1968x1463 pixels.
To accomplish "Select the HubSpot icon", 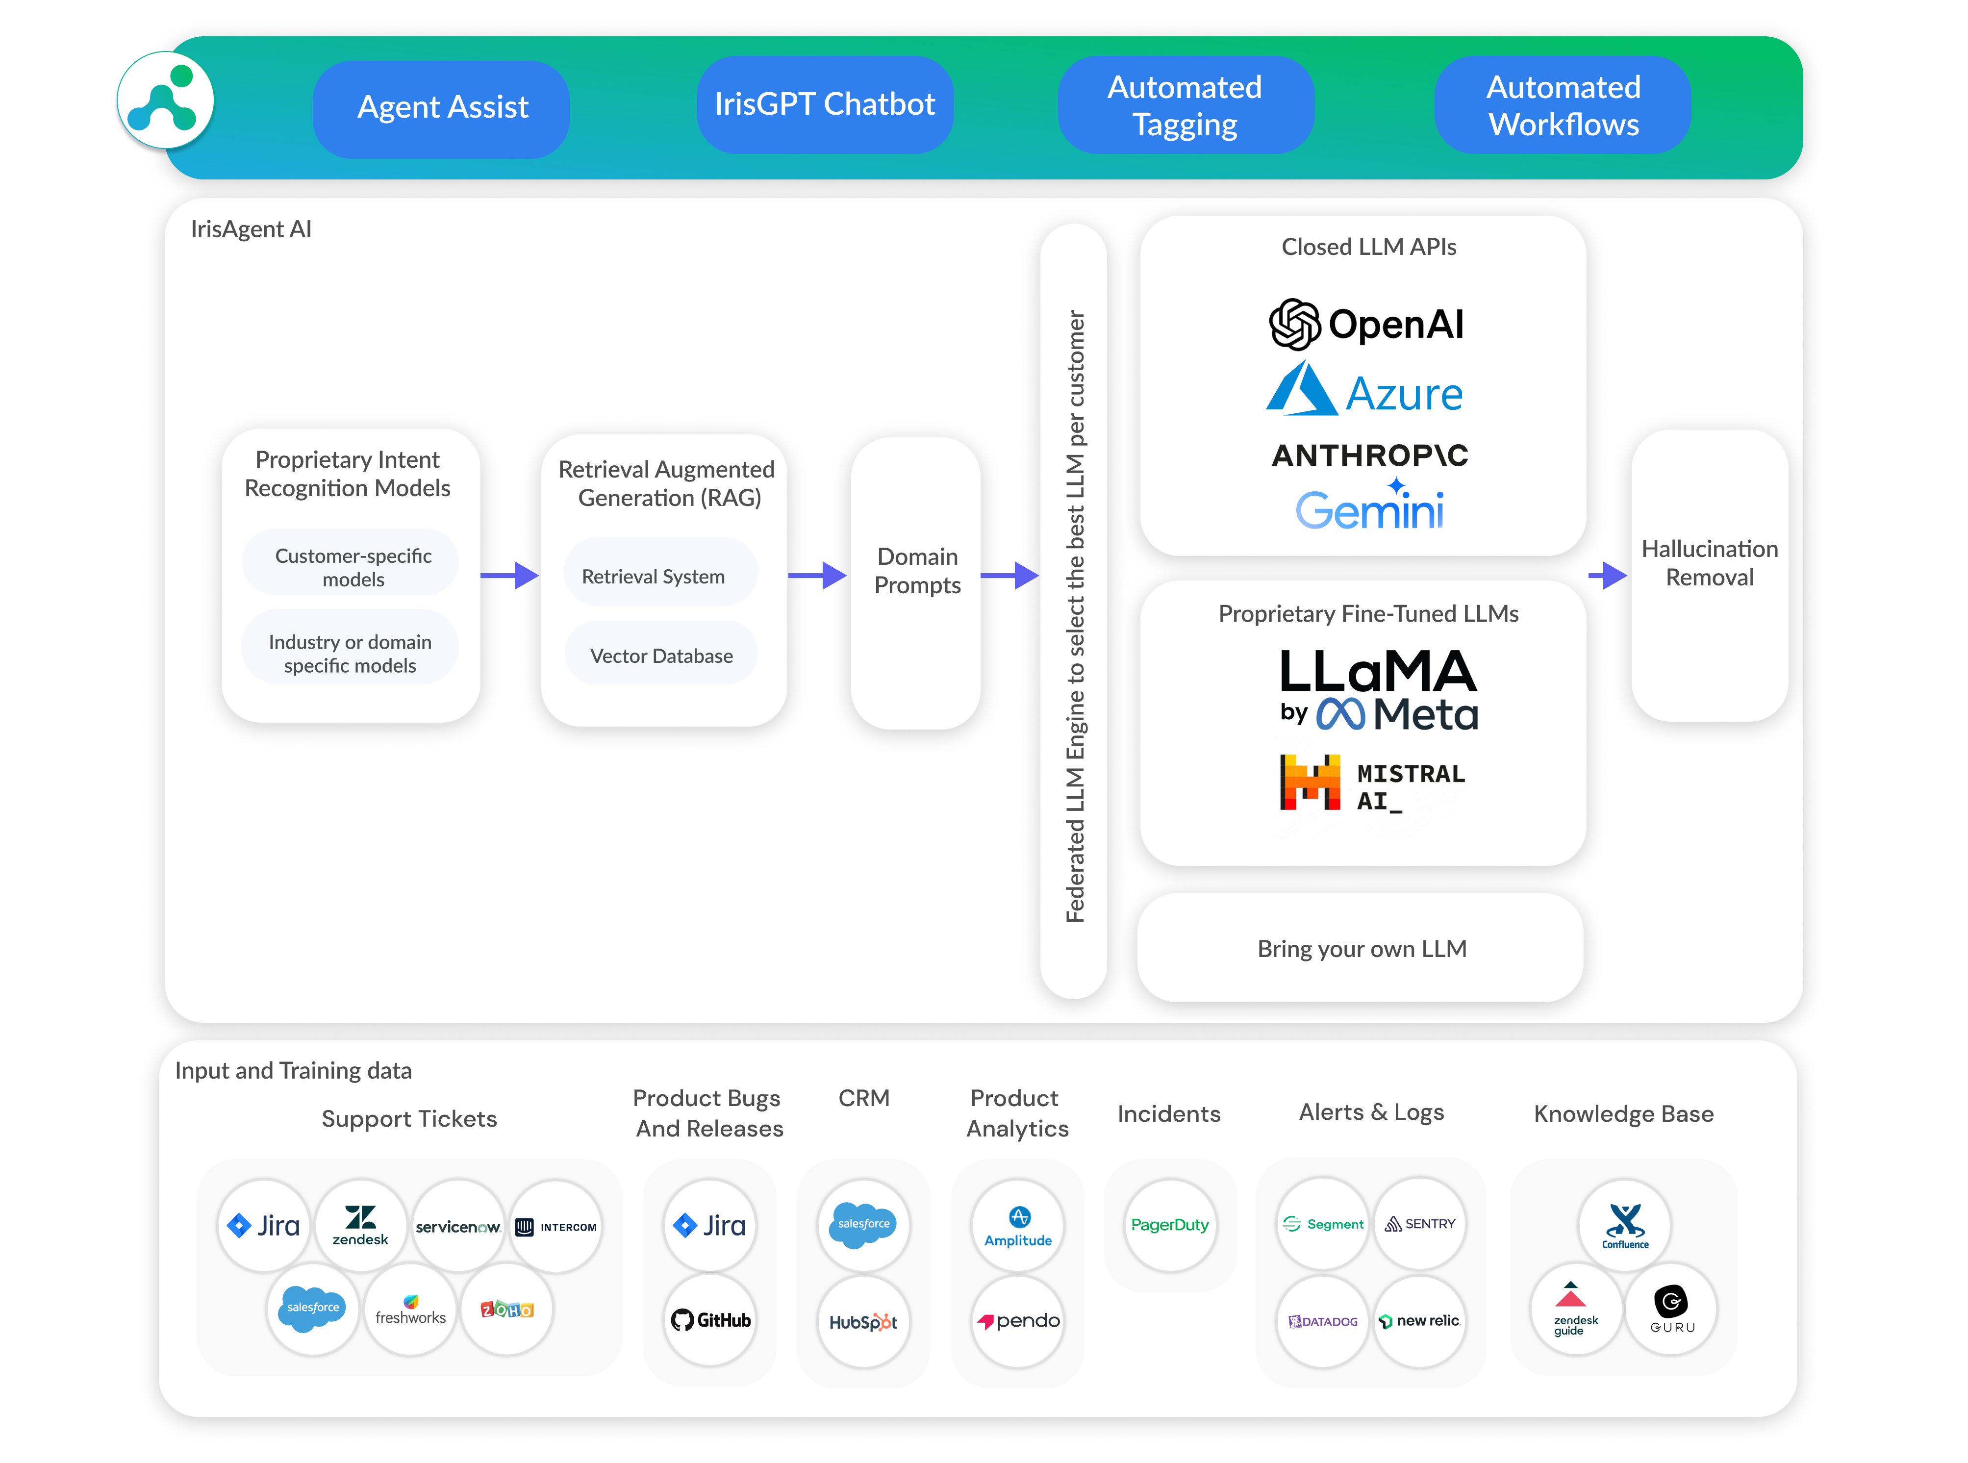I will 863,1321.
